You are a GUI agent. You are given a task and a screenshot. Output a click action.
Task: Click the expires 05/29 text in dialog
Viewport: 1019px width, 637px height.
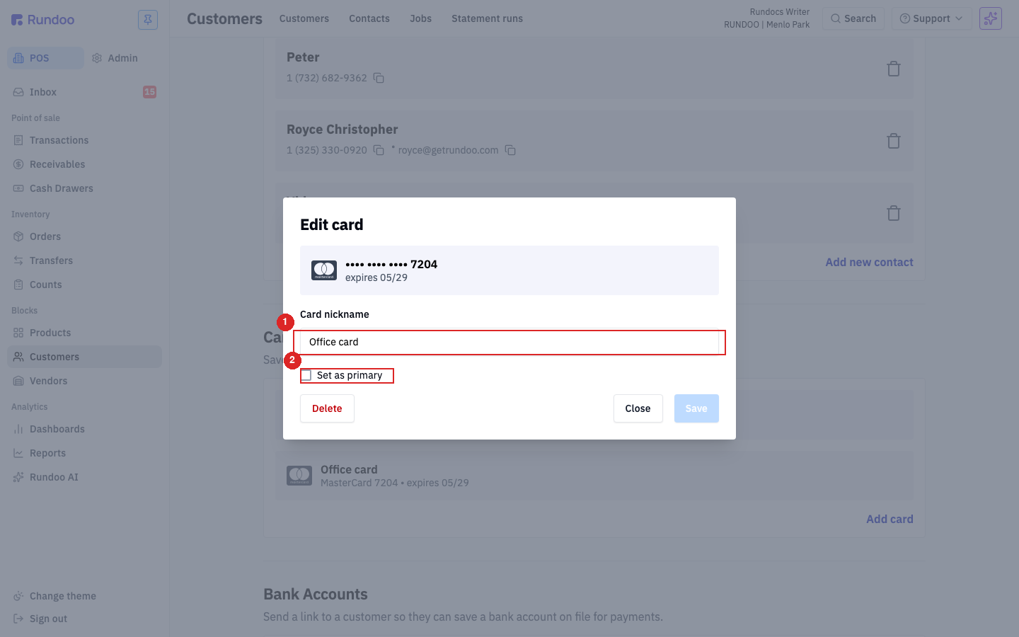pyautogui.click(x=376, y=277)
